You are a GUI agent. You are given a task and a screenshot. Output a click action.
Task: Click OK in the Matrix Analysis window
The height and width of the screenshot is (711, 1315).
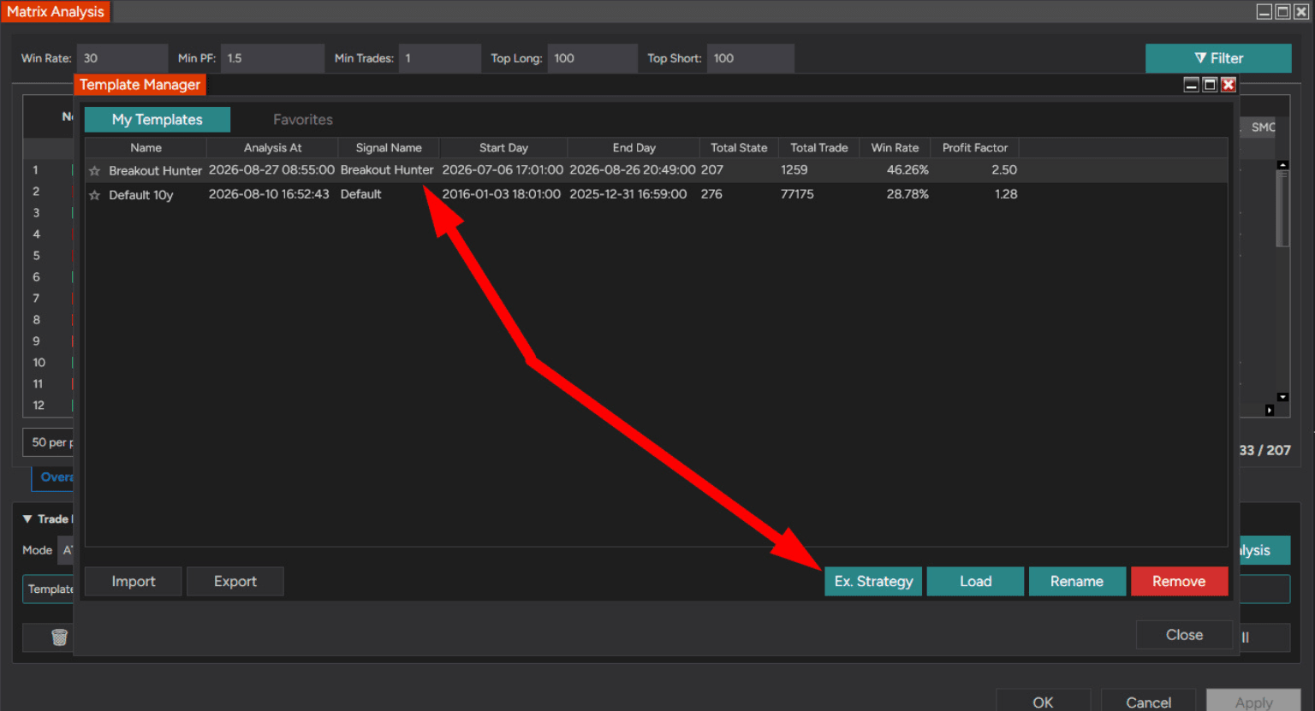pyautogui.click(x=1043, y=702)
